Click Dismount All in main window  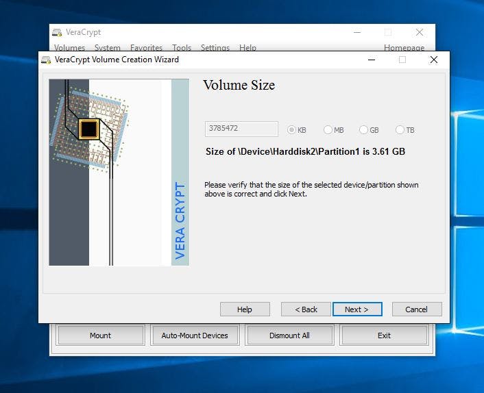(289, 335)
